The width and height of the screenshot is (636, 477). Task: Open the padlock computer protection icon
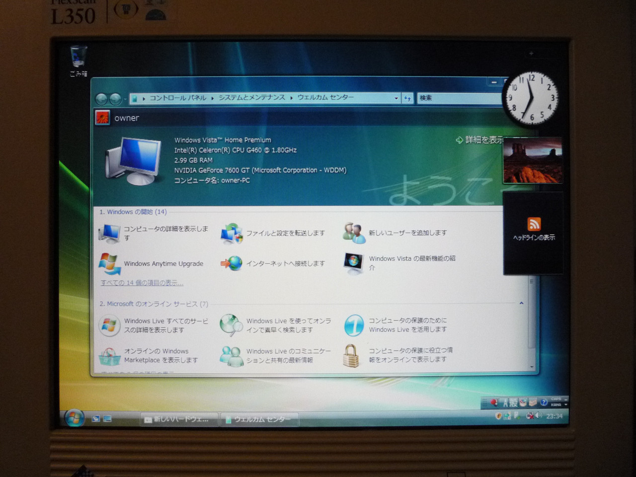tap(351, 356)
